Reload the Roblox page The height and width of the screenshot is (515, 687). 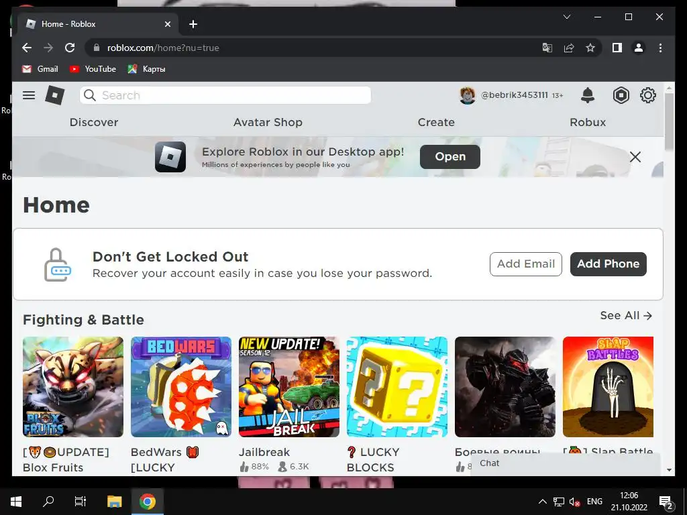pyautogui.click(x=70, y=48)
